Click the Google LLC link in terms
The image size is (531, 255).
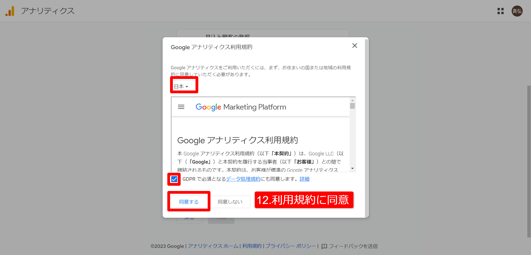click(321, 154)
